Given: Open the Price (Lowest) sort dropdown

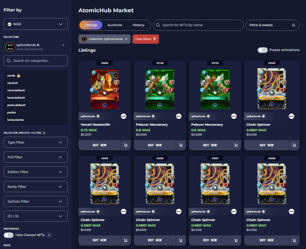Looking at the screenshot, I should (272, 25).
